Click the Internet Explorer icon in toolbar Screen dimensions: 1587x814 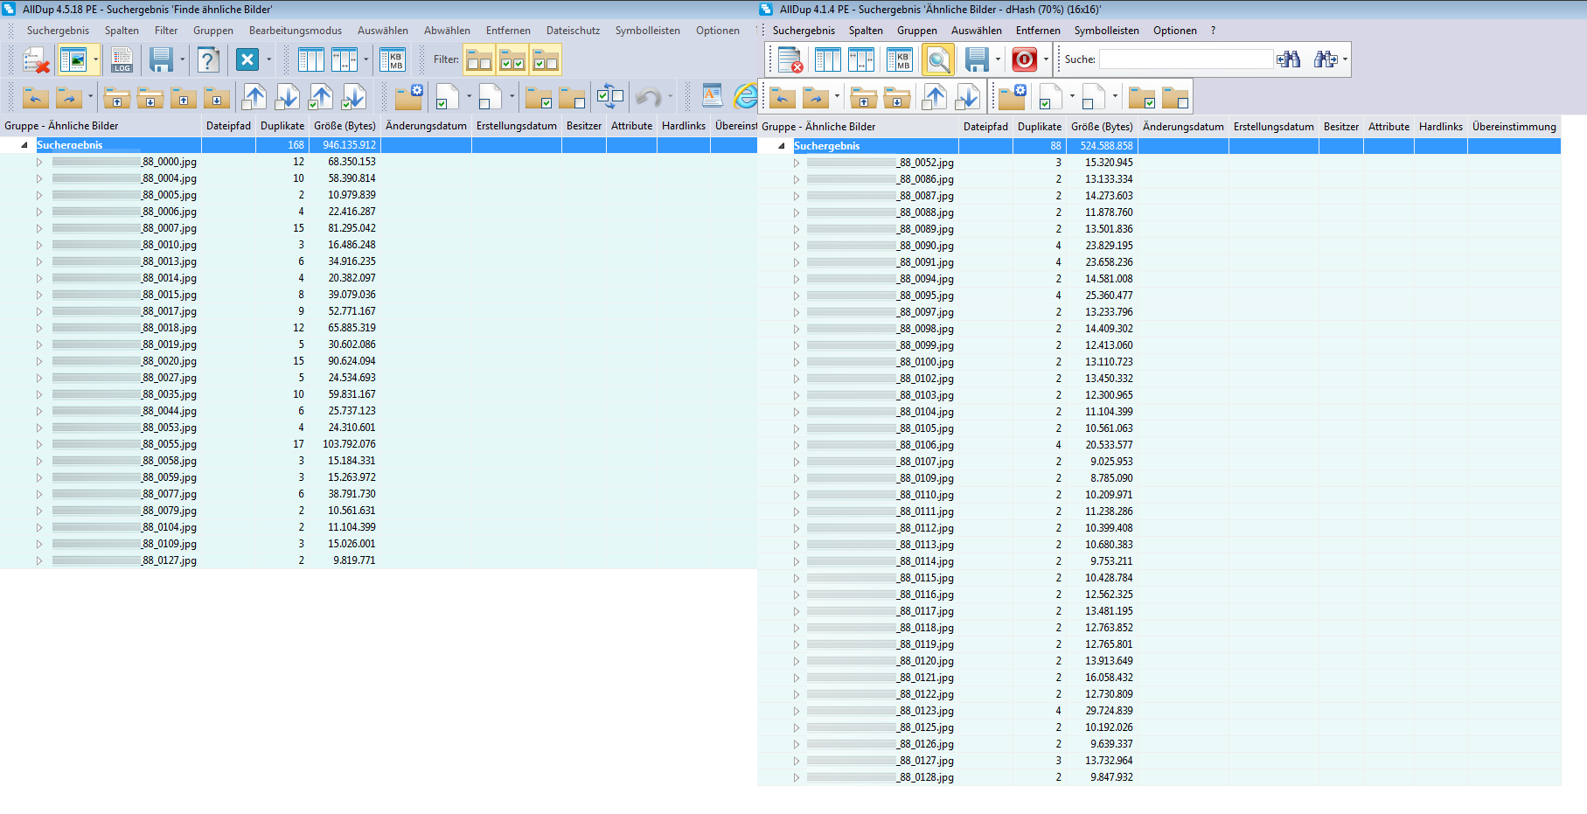[x=746, y=96]
